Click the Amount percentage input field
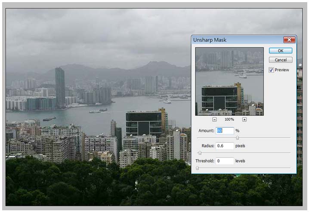Screen dimensions: 309x212 (226, 131)
